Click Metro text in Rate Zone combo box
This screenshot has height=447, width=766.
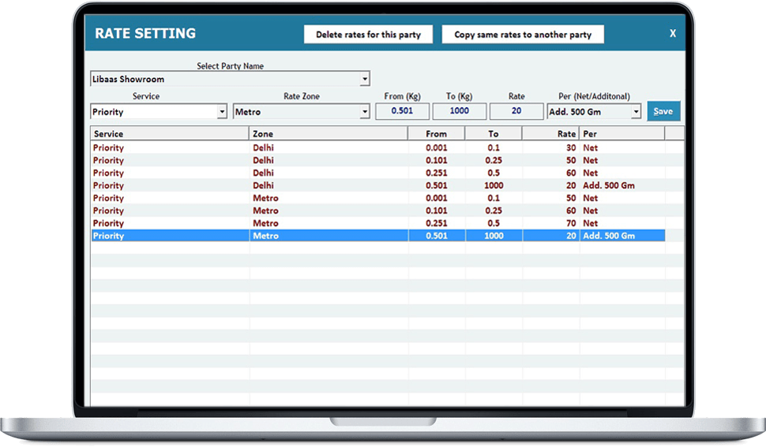[x=248, y=112]
